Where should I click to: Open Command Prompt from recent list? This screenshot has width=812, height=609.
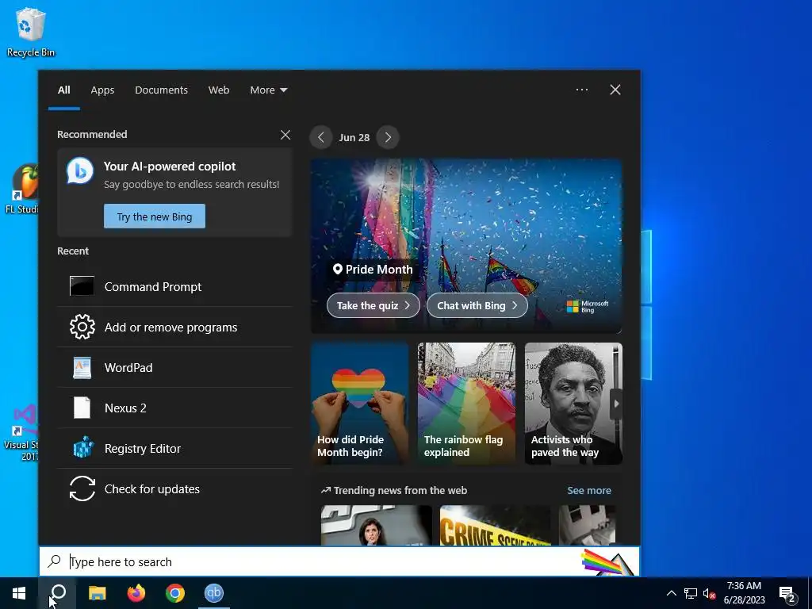pos(174,286)
